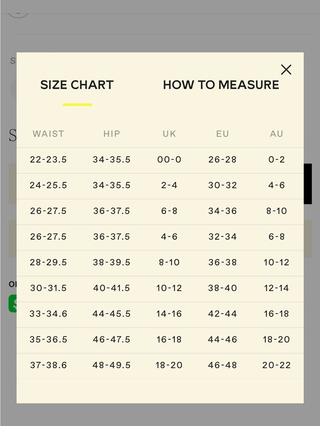Click the AU column header
This screenshot has height=426, width=320.
pos(276,134)
